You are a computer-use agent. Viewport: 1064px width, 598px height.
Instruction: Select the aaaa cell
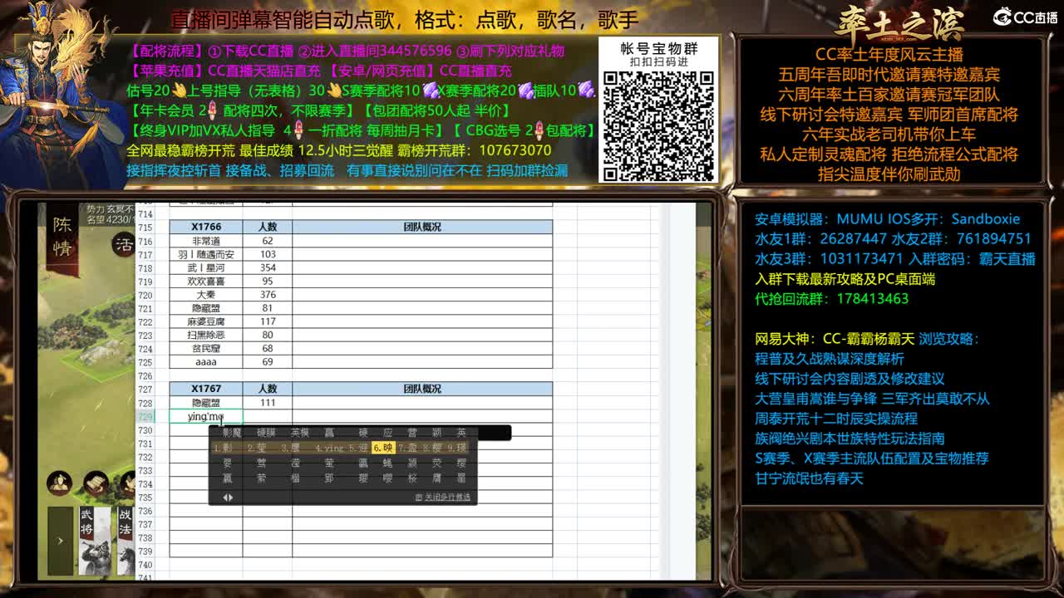[x=206, y=362]
